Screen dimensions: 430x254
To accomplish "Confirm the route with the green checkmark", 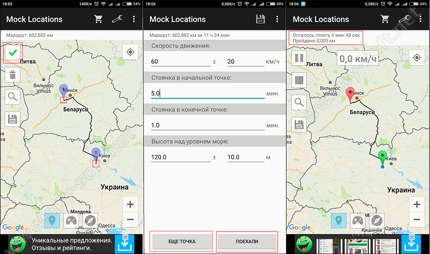I will coord(13,53).
